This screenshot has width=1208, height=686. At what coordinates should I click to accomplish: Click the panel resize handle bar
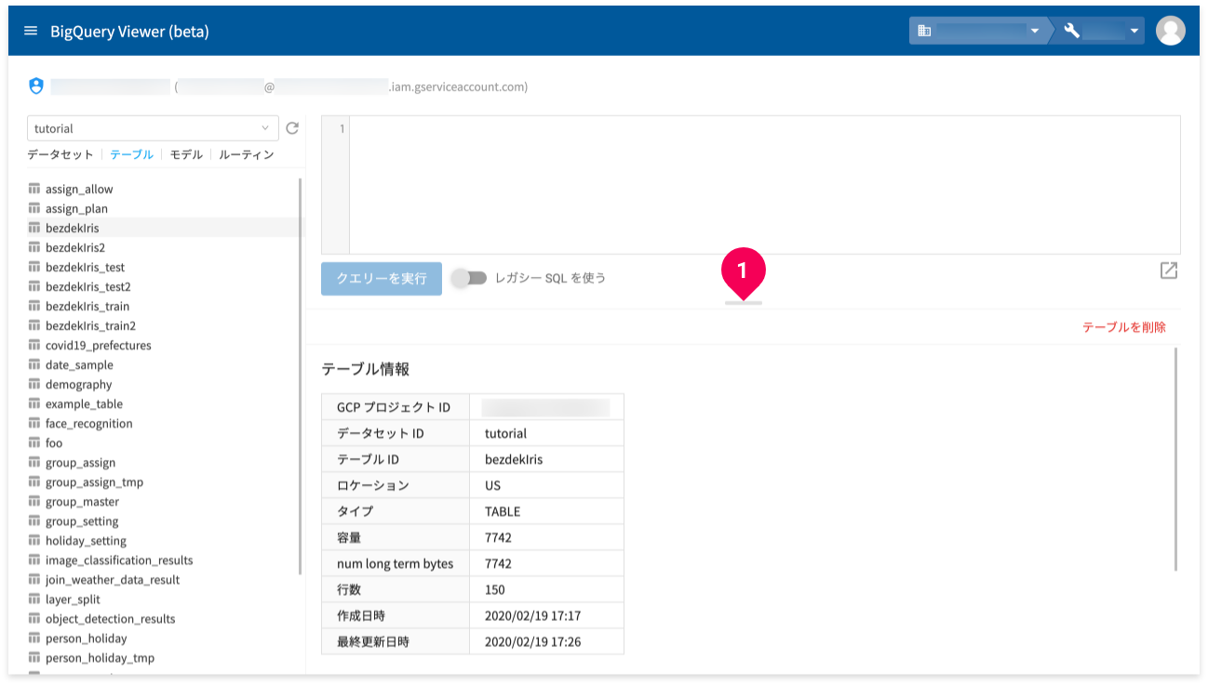click(x=743, y=303)
